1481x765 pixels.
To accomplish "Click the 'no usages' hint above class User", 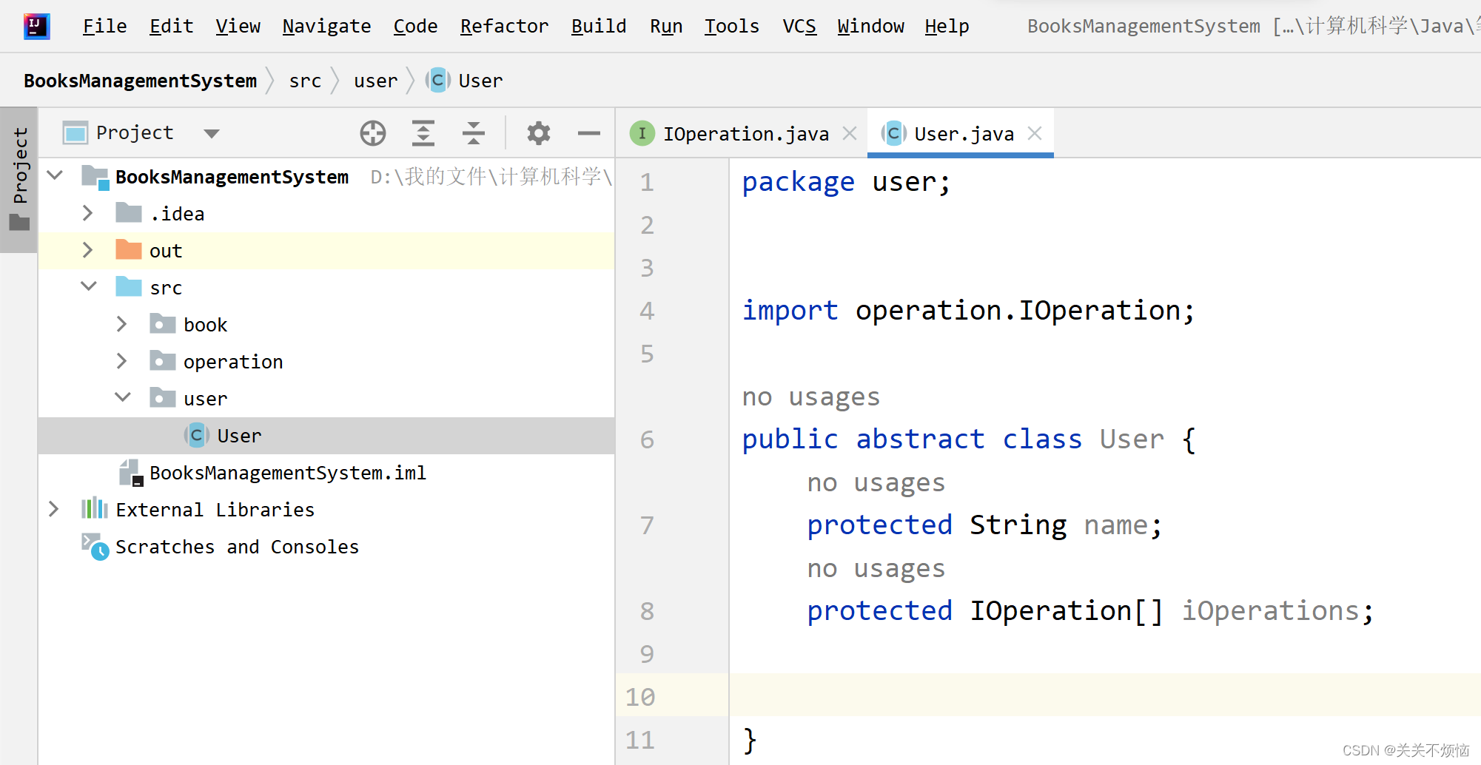I will click(811, 397).
